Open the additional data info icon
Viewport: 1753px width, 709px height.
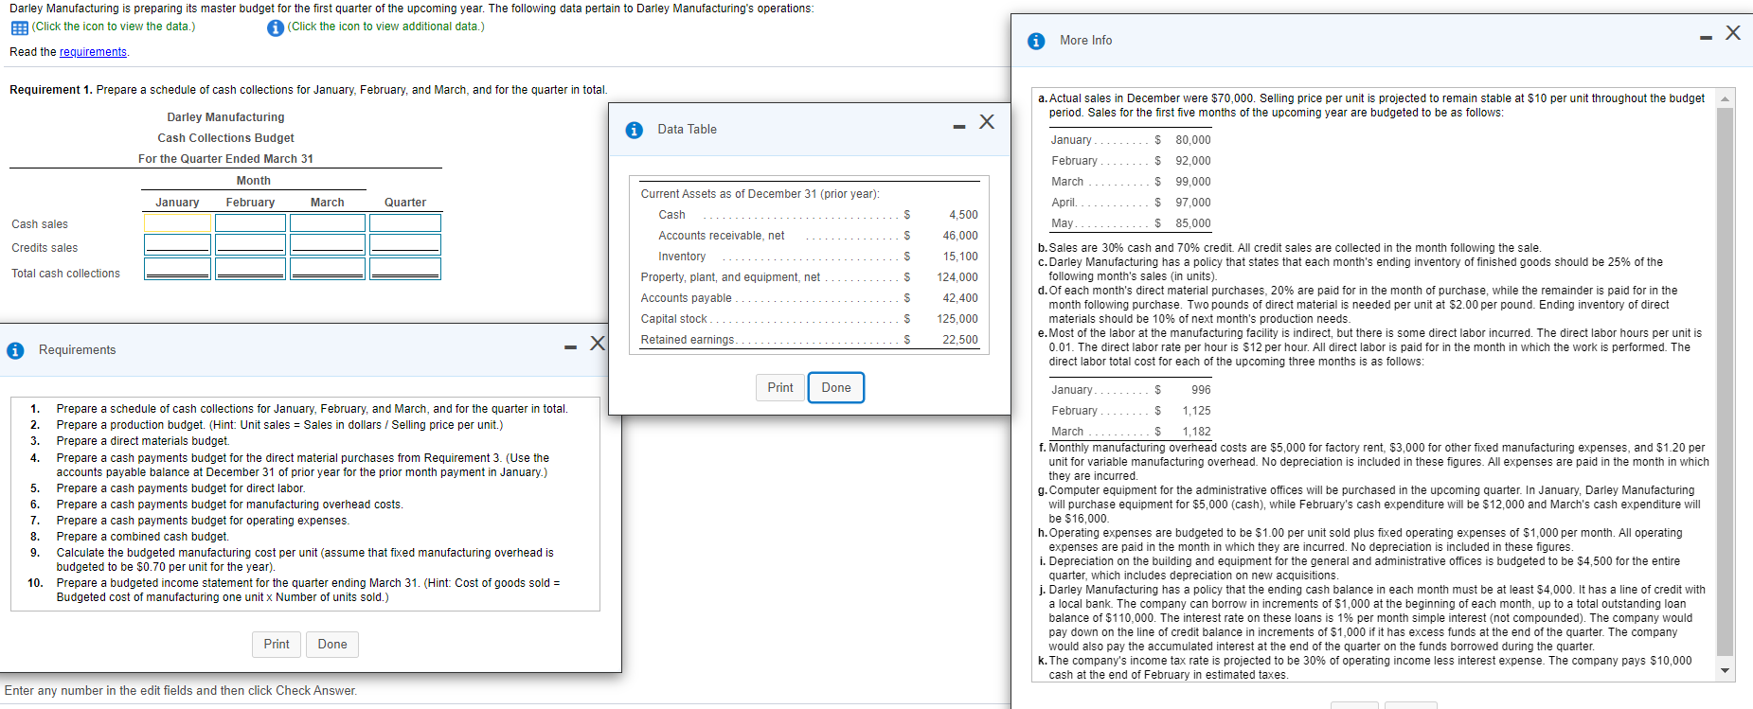[x=276, y=27]
